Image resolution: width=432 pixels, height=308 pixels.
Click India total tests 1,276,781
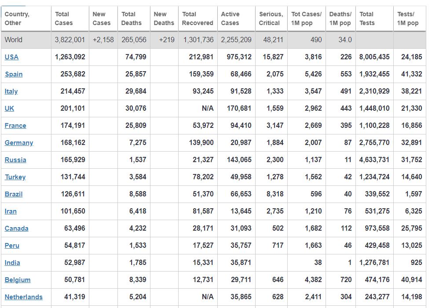click(374, 263)
